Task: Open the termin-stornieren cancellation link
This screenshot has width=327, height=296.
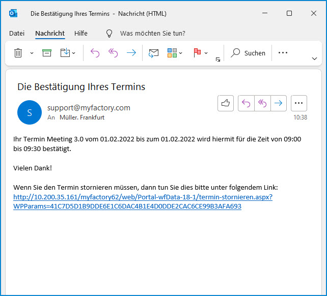Action: point(143,201)
